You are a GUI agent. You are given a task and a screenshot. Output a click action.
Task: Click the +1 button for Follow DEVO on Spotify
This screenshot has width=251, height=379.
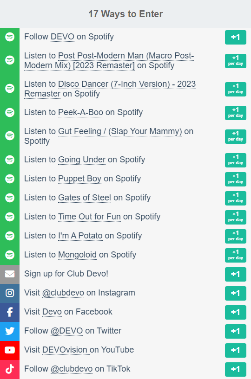coord(236,37)
